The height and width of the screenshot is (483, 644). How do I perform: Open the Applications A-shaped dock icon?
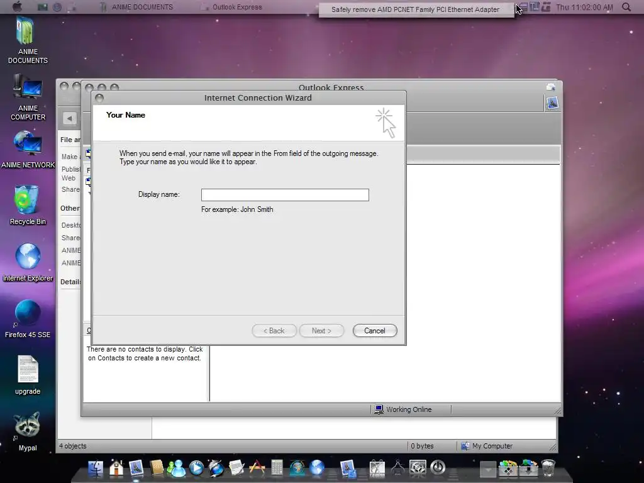pyautogui.click(x=257, y=468)
